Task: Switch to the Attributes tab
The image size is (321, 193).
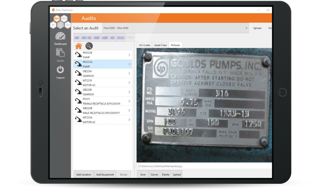Action: click(x=144, y=45)
